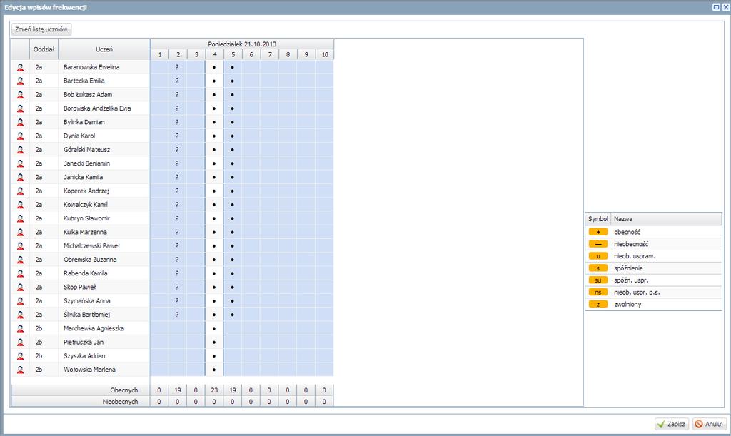Click student icon beside Skop Paweł
Screen dimensions: 731x436
[x=20, y=287]
